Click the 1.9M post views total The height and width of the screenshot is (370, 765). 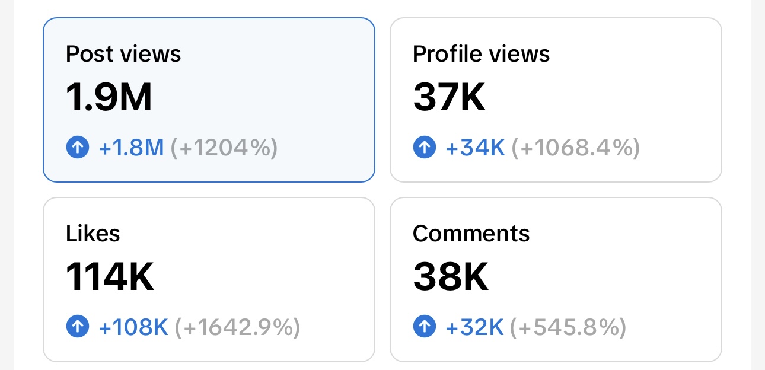pos(109,97)
